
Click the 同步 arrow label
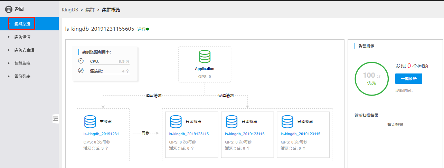(145, 133)
